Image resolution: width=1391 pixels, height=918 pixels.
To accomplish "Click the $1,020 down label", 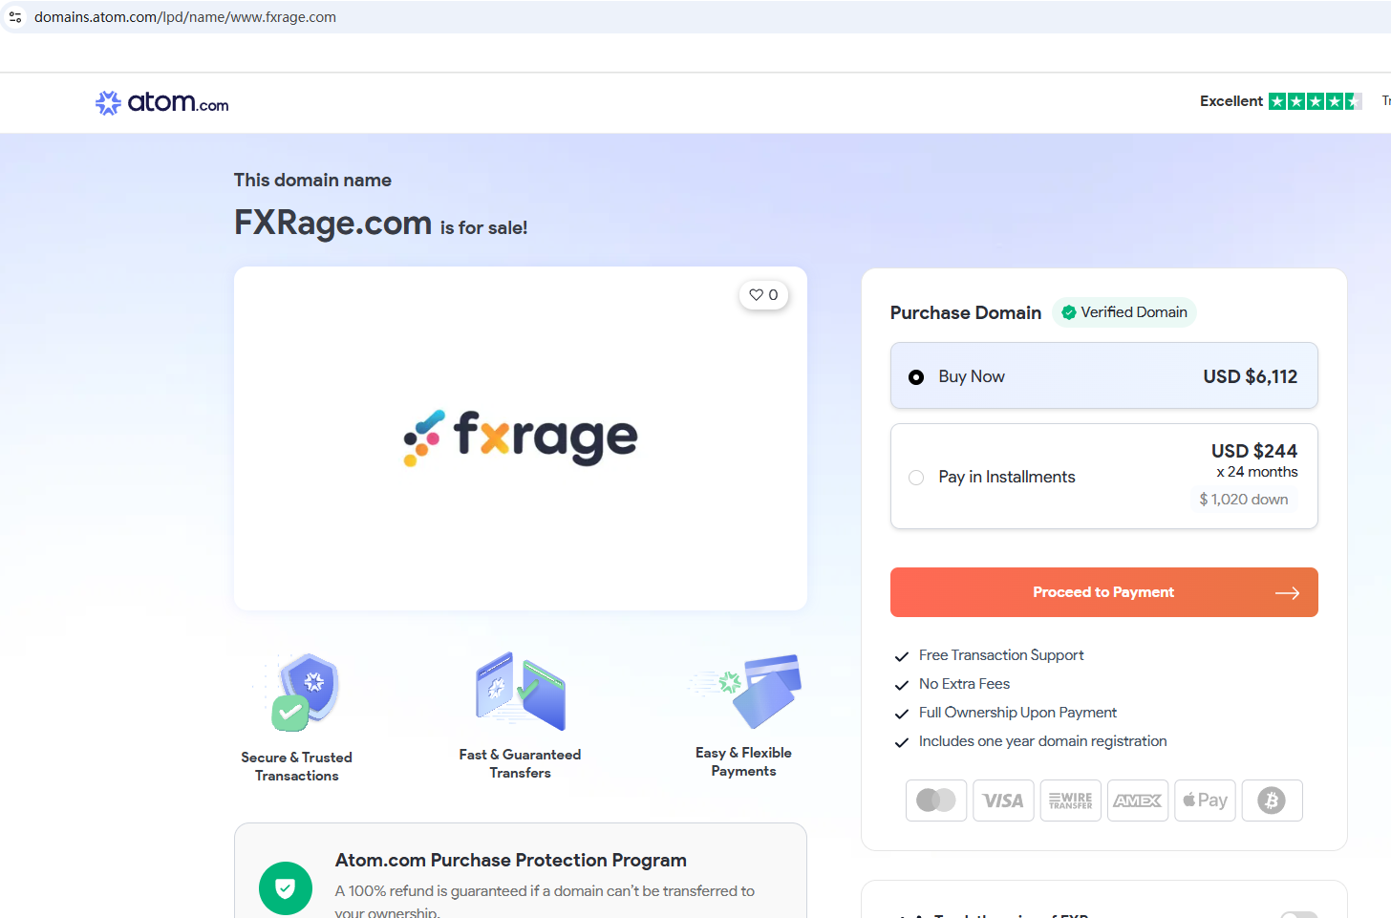I will 1244,500.
